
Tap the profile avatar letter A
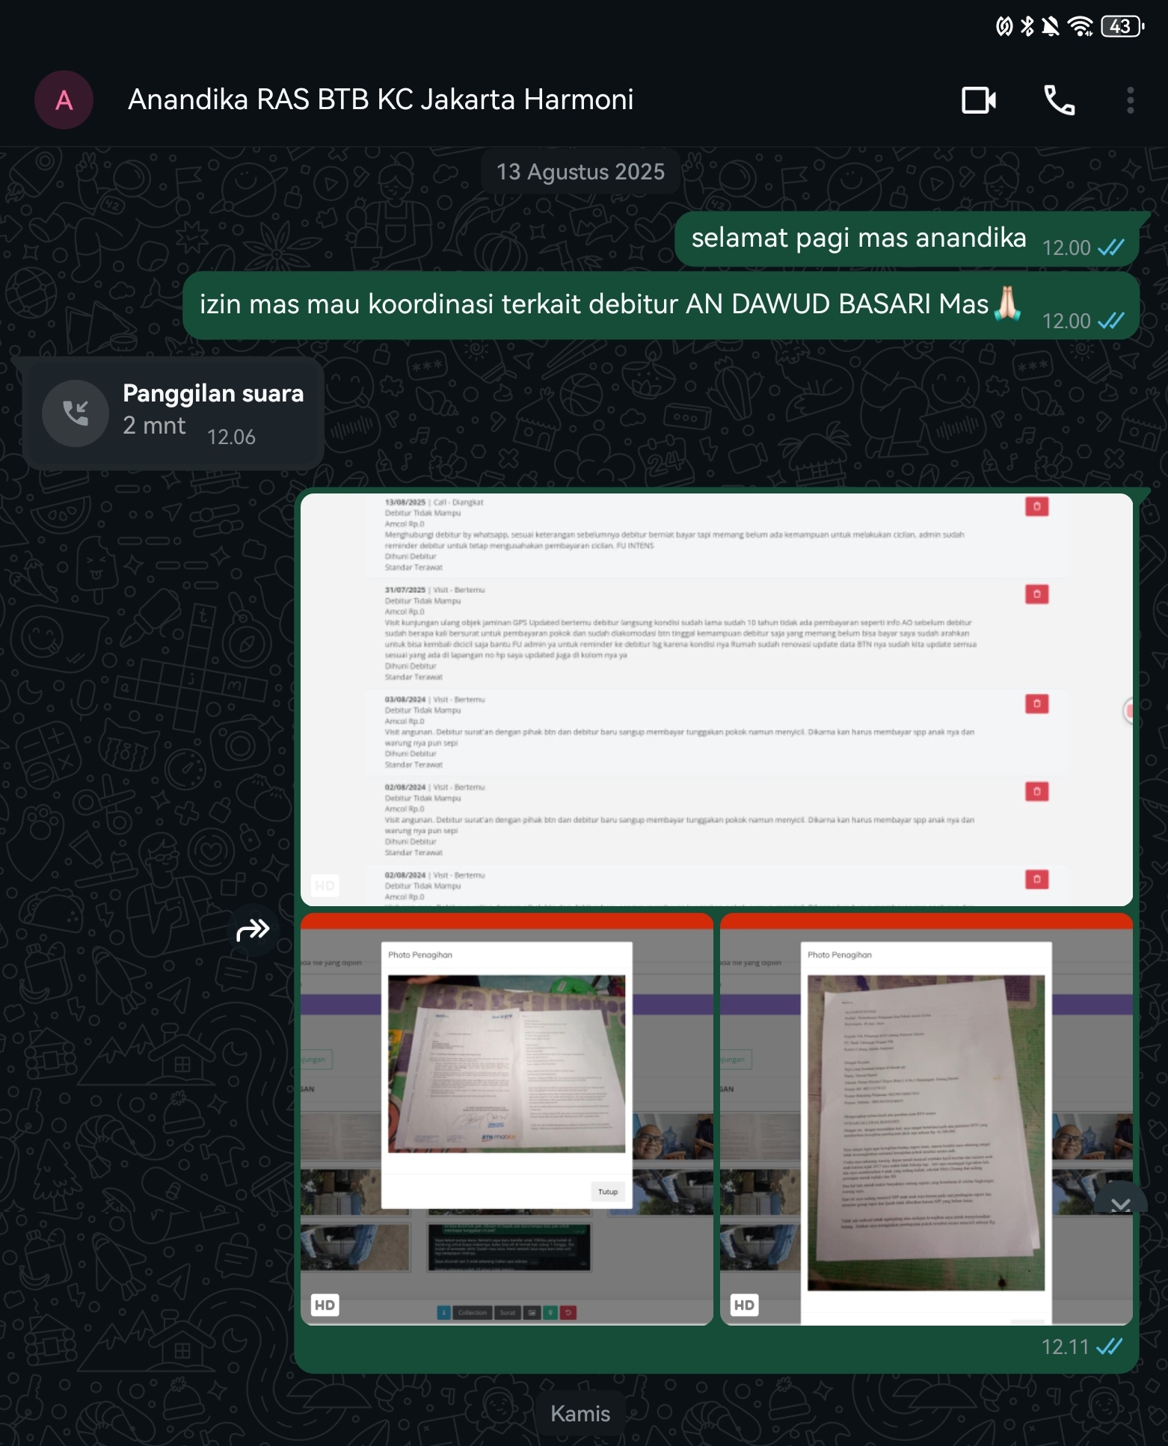click(64, 100)
